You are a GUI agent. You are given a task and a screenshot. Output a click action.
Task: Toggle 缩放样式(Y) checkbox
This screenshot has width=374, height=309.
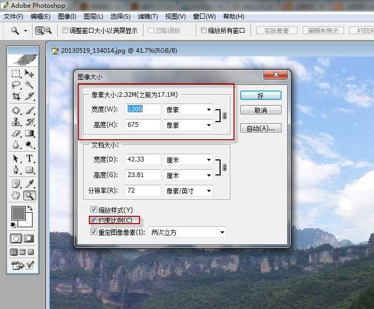(93, 210)
